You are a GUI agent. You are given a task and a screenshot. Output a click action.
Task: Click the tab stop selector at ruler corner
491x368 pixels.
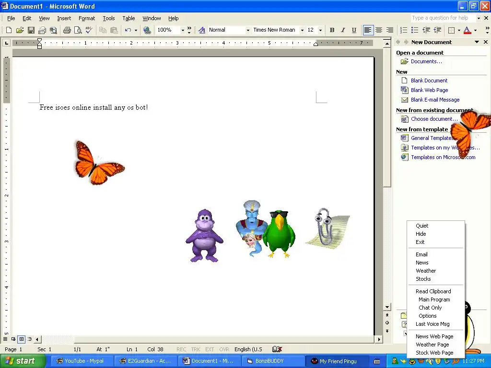6,43
